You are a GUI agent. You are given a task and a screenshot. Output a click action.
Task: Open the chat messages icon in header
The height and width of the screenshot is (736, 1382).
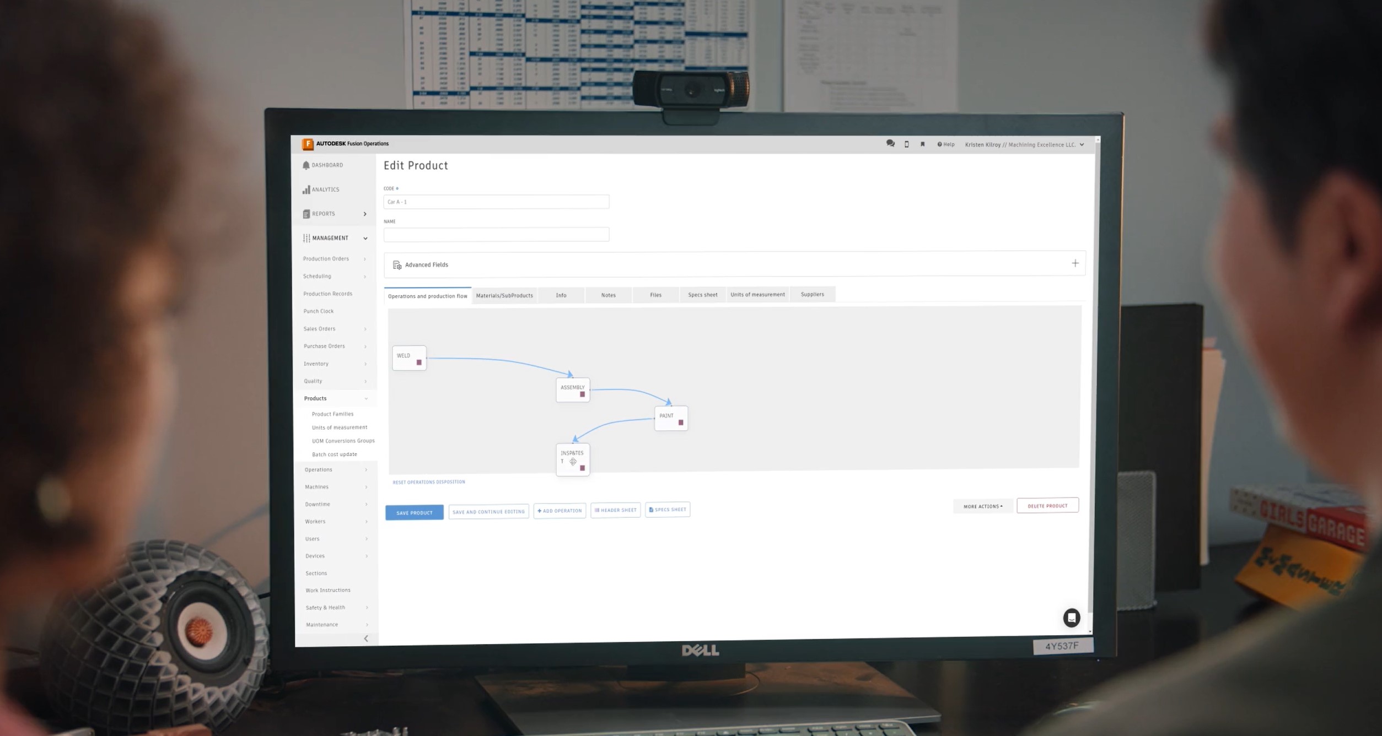click(890, 143)
